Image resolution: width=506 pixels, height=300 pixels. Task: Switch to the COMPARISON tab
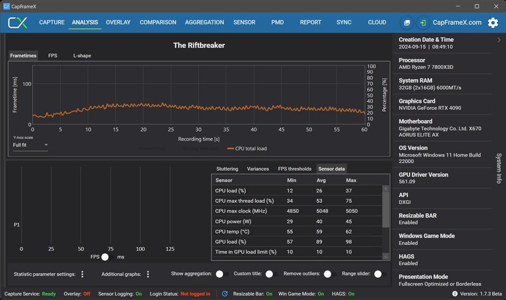click(x=158, y=22)
